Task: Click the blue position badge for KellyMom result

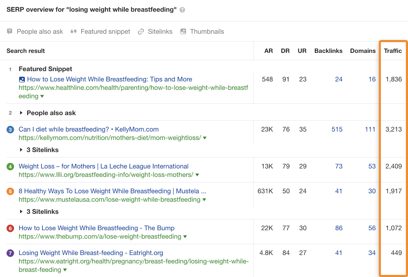Action: pyautogui.click(x=10, y=129)
